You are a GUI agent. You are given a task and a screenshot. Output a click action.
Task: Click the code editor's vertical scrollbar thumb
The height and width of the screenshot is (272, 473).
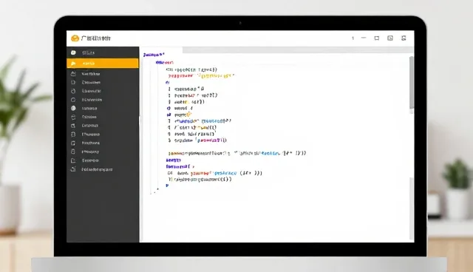pos(412,83)
